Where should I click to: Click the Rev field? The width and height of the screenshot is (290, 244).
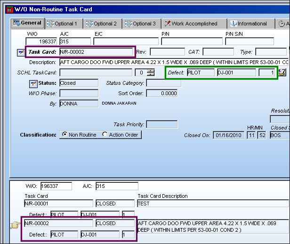[168, 52]
